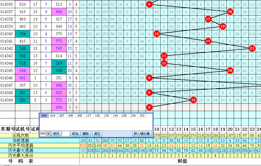
Task: Select 117 in the popup number list
Action: point(89,116)
